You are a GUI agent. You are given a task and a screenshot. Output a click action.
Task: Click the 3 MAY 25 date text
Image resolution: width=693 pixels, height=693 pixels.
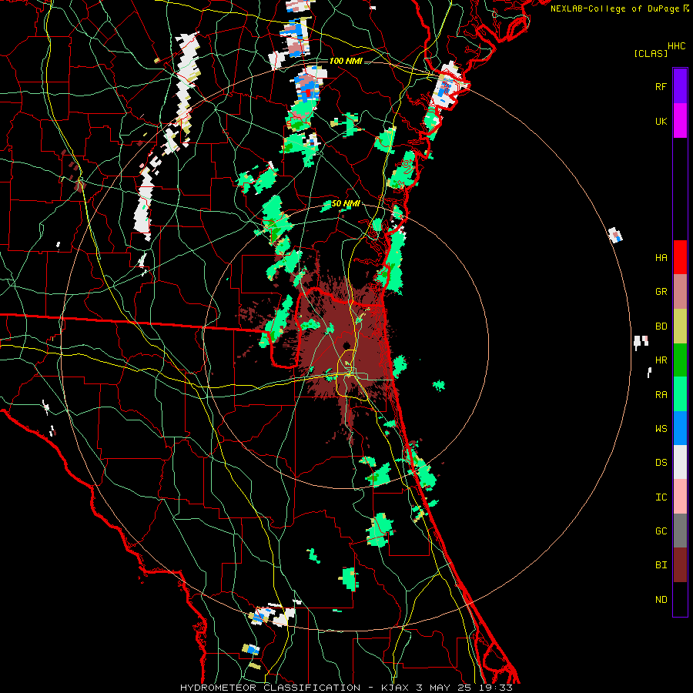tap(444, 688)
